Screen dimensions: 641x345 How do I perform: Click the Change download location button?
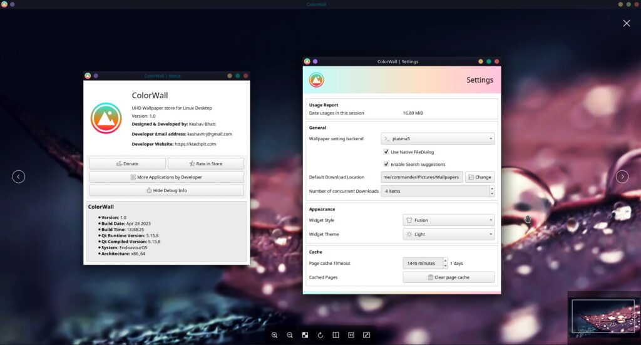[x=479, y=177]
